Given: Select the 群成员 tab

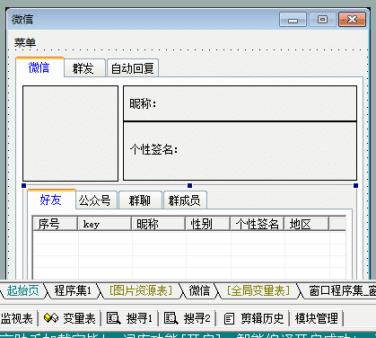Looking at the screenshot, I should click(x=185, y=200).
